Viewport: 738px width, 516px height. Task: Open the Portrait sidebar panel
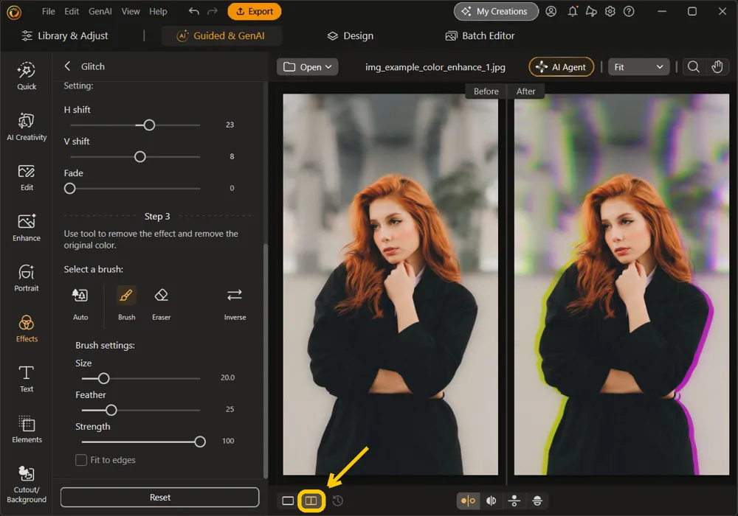27,278
